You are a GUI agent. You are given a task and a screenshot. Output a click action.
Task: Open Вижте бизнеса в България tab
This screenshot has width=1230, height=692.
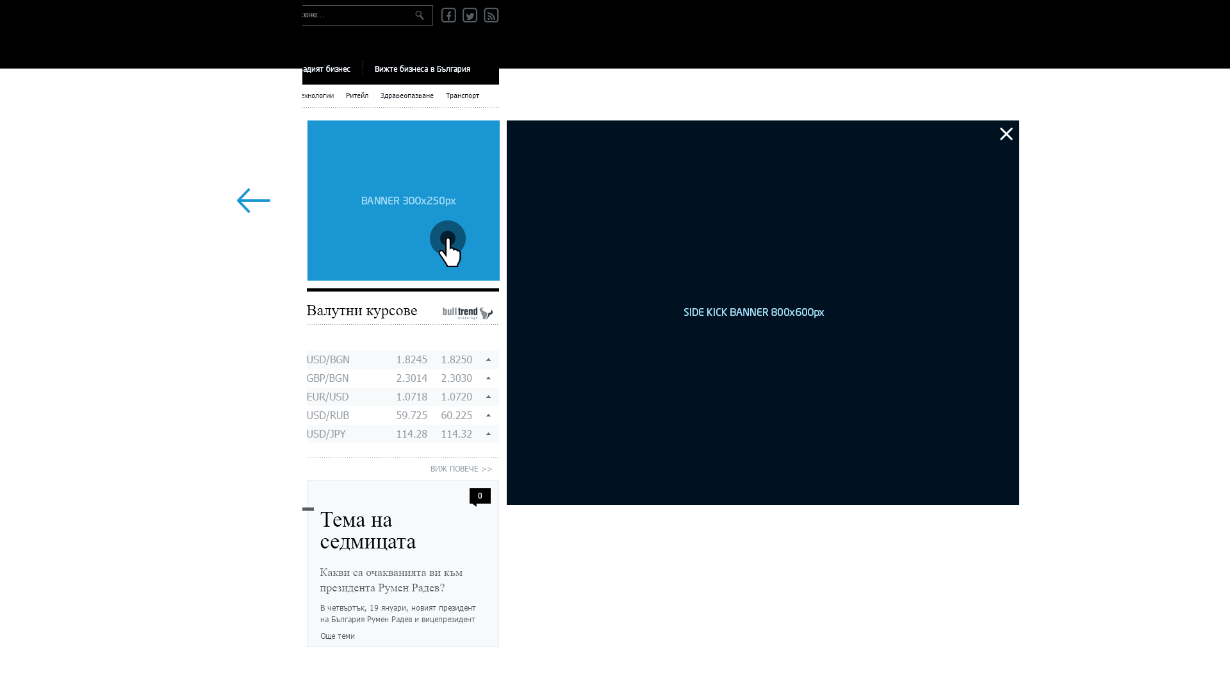click(422, 69)
